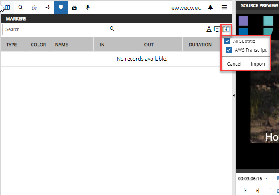Sort markers by NAME column header
The height and width of the screenshot is (195, 279).
coord(61,45)
